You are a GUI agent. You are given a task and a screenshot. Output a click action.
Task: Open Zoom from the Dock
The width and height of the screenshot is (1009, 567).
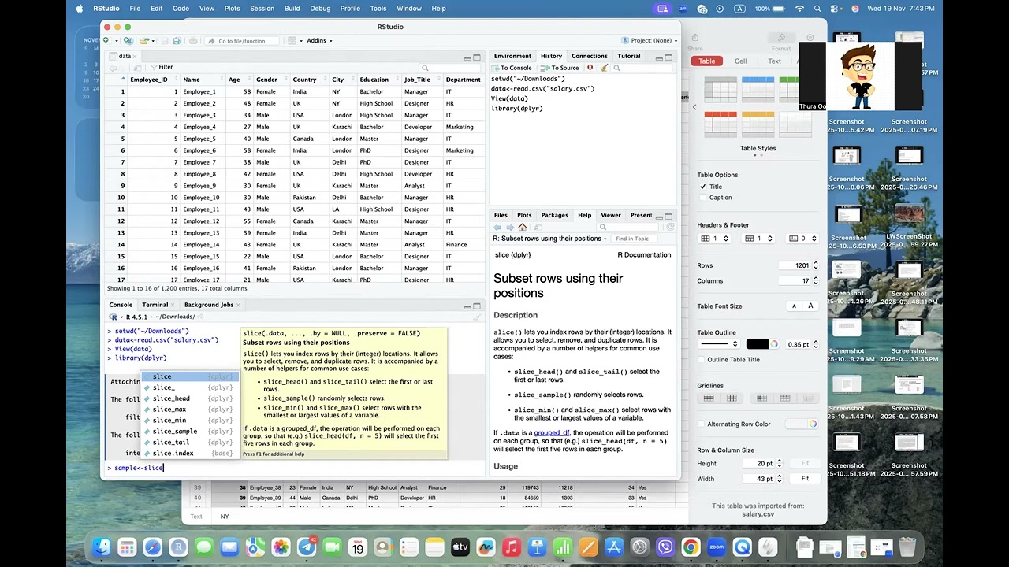[717, 547]
